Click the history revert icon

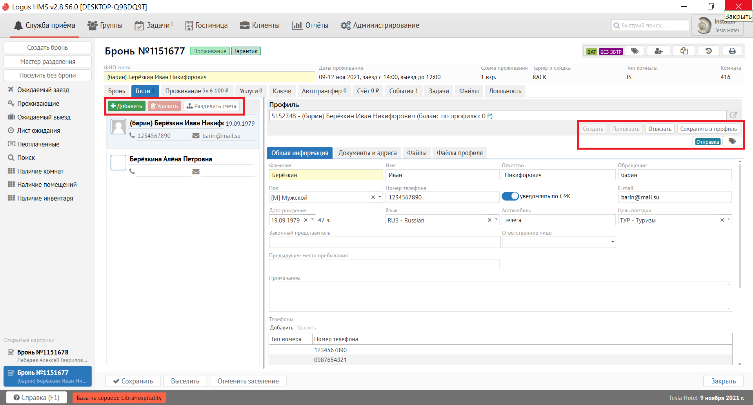708,51
